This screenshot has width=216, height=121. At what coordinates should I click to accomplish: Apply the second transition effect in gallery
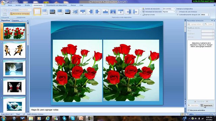[x=45, y=12]
